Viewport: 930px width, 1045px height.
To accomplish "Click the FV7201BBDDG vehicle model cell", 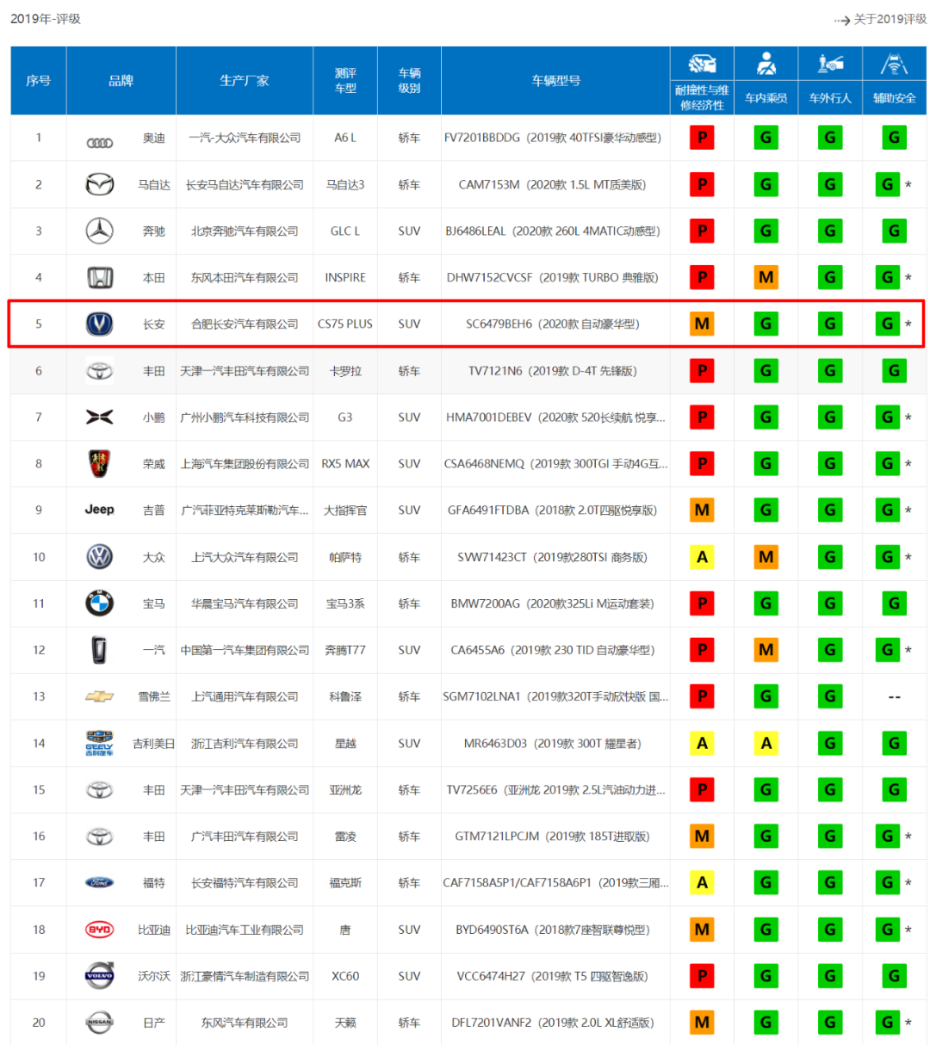I will point(555,138).
